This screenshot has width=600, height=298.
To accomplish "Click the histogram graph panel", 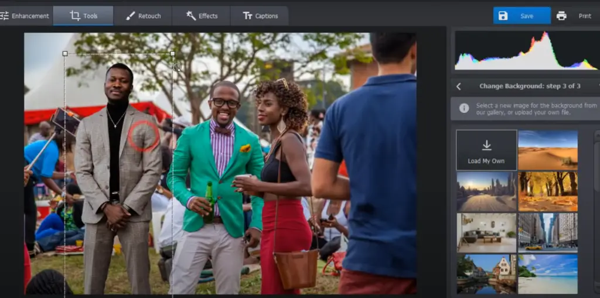I will tap(526, 51).
